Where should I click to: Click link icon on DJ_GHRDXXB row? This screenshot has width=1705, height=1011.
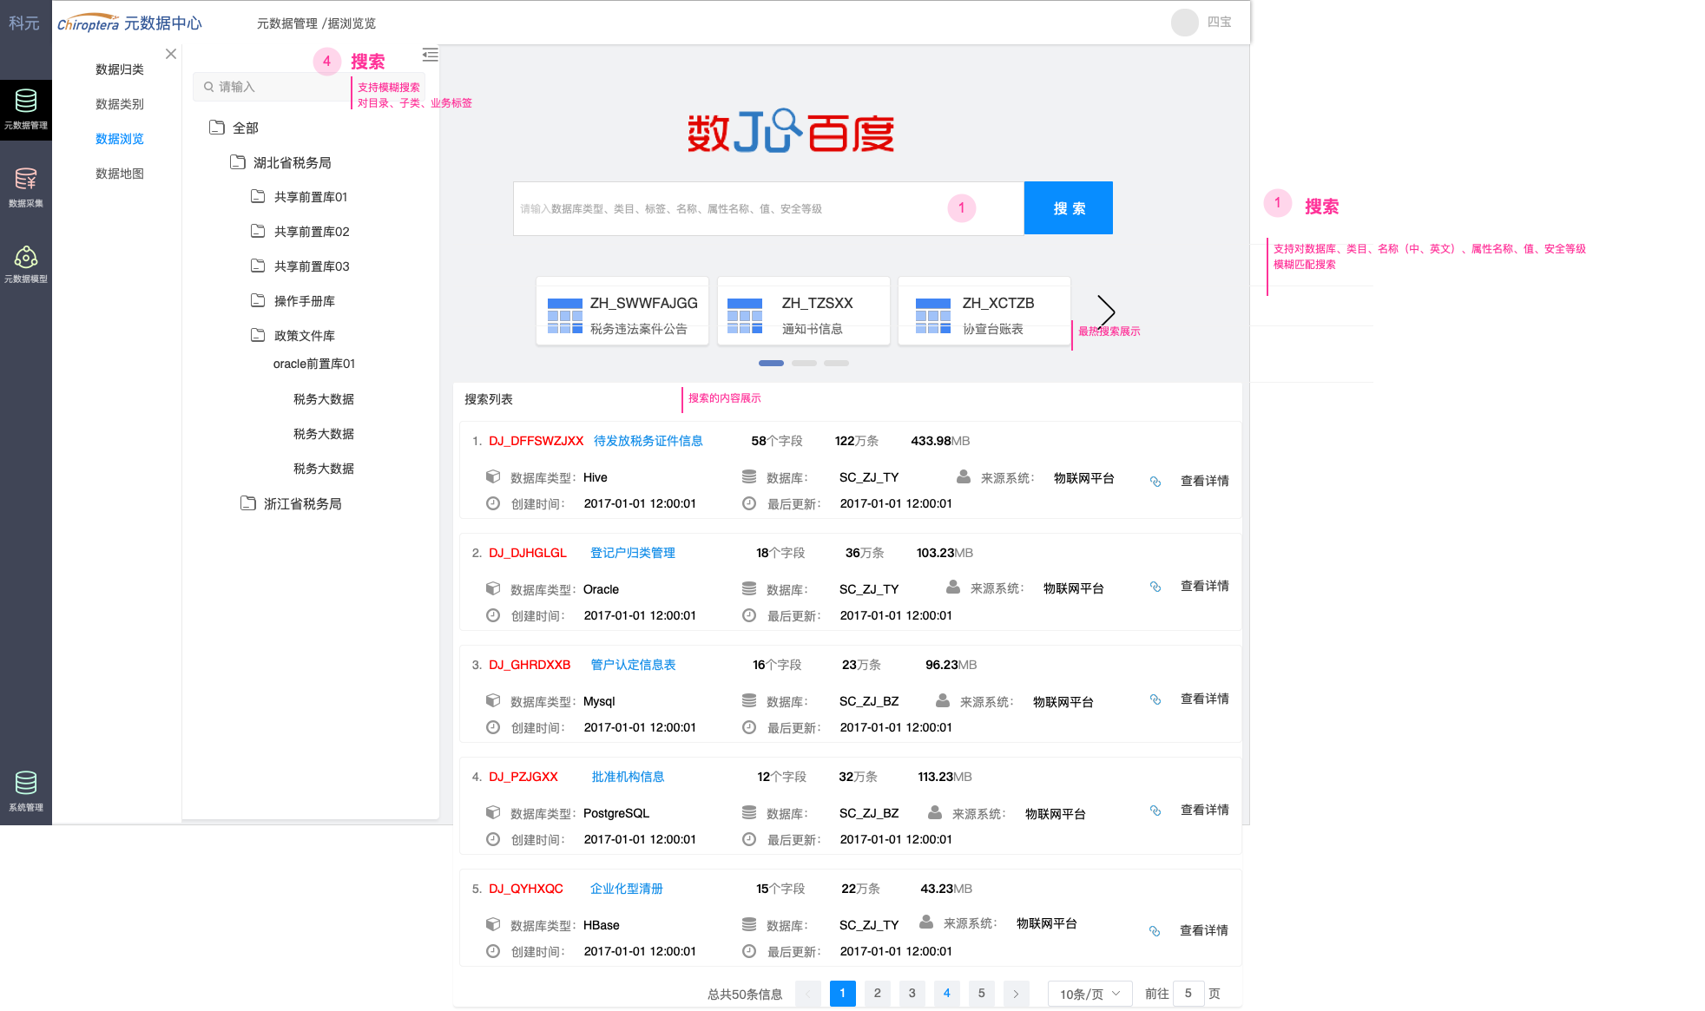click(x=1155, y=699)
